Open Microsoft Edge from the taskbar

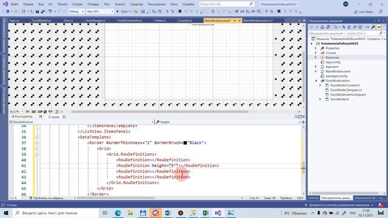tap(118, 213)
